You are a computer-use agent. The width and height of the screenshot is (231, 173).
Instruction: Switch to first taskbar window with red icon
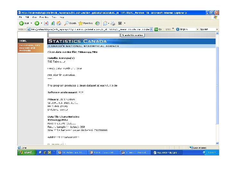pos(72,152)
